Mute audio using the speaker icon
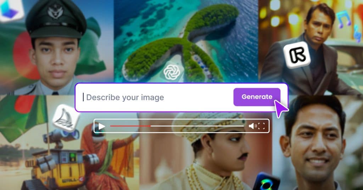 click(x=252, y=126)
